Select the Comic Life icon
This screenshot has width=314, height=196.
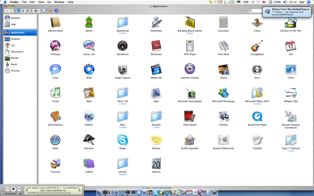[x=89, y=45]
